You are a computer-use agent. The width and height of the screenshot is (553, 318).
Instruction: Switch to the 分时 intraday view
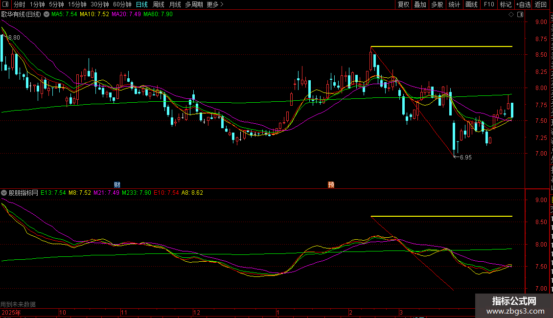[19, 4]
